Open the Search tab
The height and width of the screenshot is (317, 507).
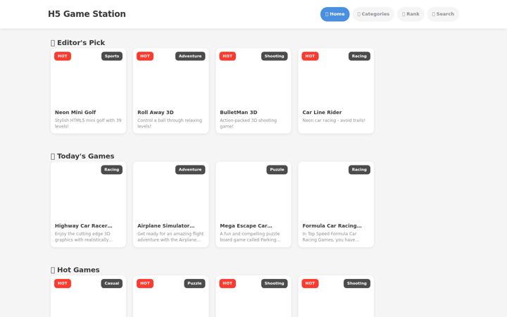[x=443, y=14]
